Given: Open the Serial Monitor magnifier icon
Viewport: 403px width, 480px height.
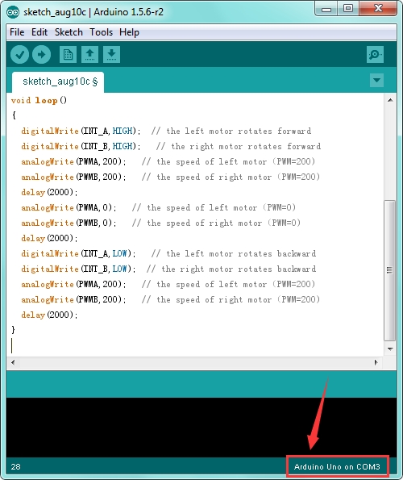Looking at the screenshot, I should click(x=375, y=55).
